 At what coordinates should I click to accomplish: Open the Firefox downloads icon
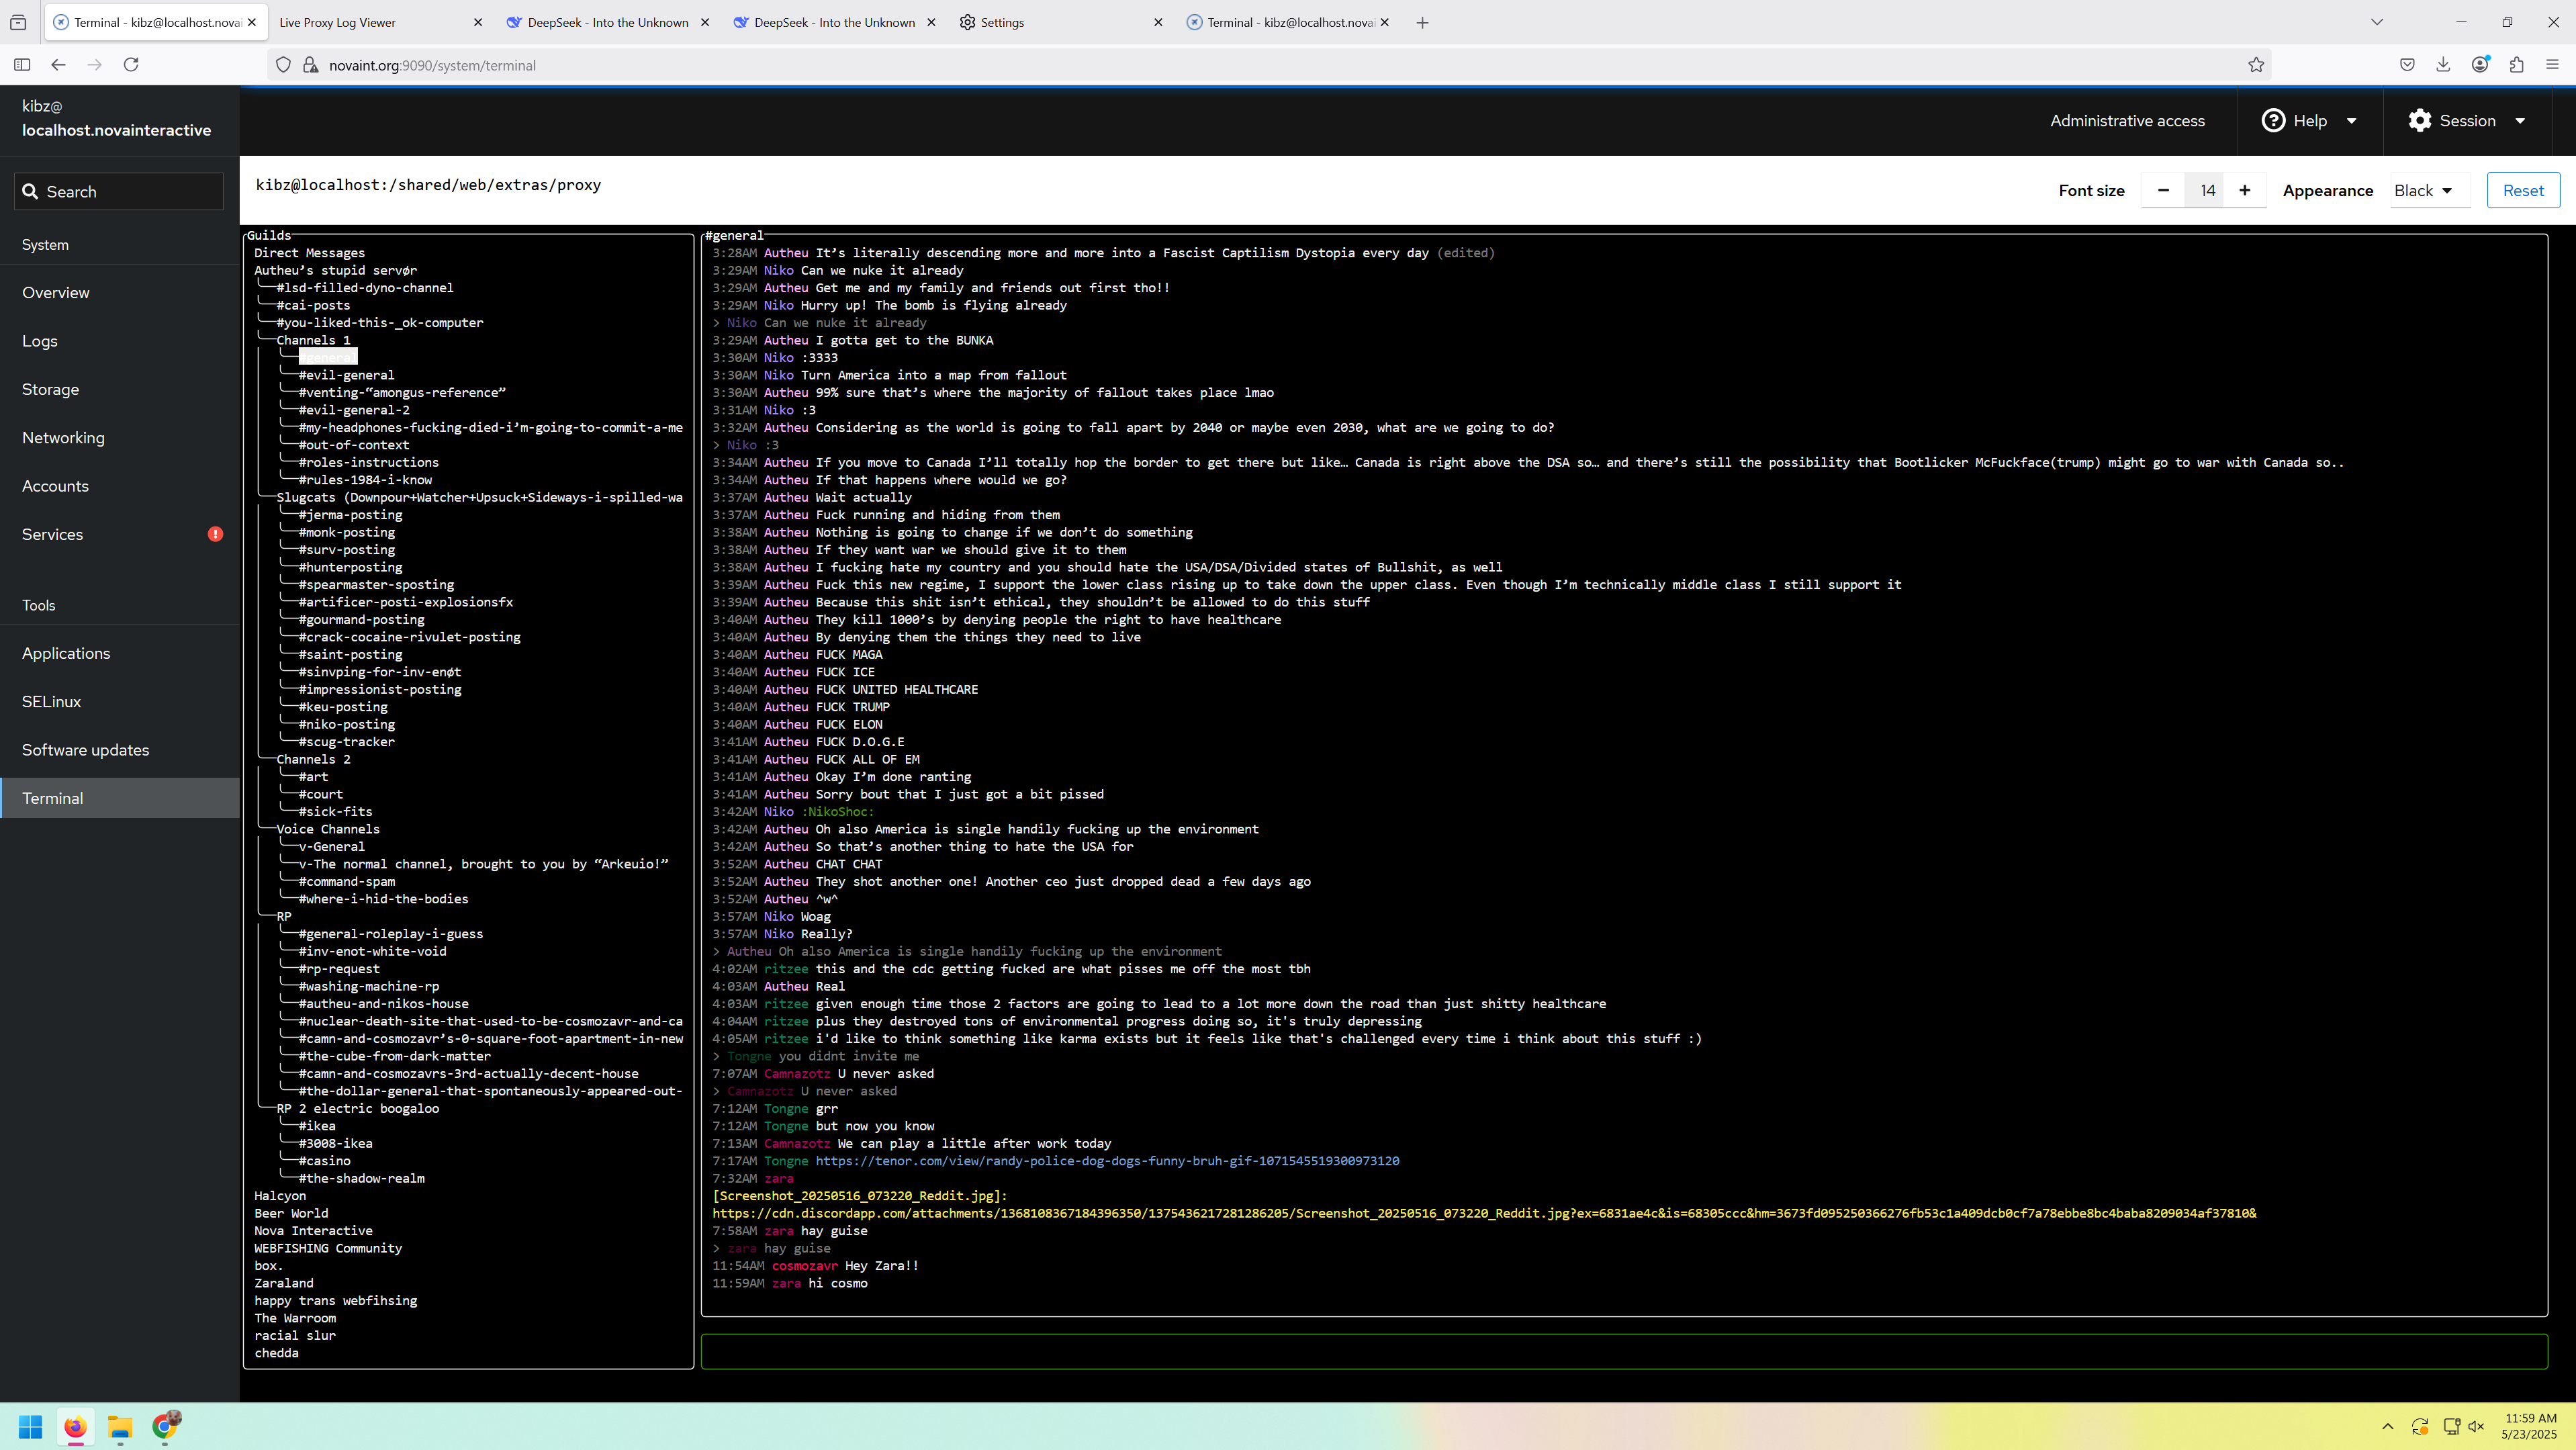(x=2443, y=65)
